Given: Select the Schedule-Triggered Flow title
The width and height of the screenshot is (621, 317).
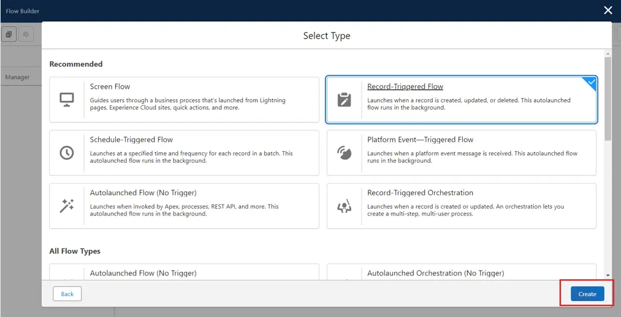Looking at the screenshot, I should (131, 140).
